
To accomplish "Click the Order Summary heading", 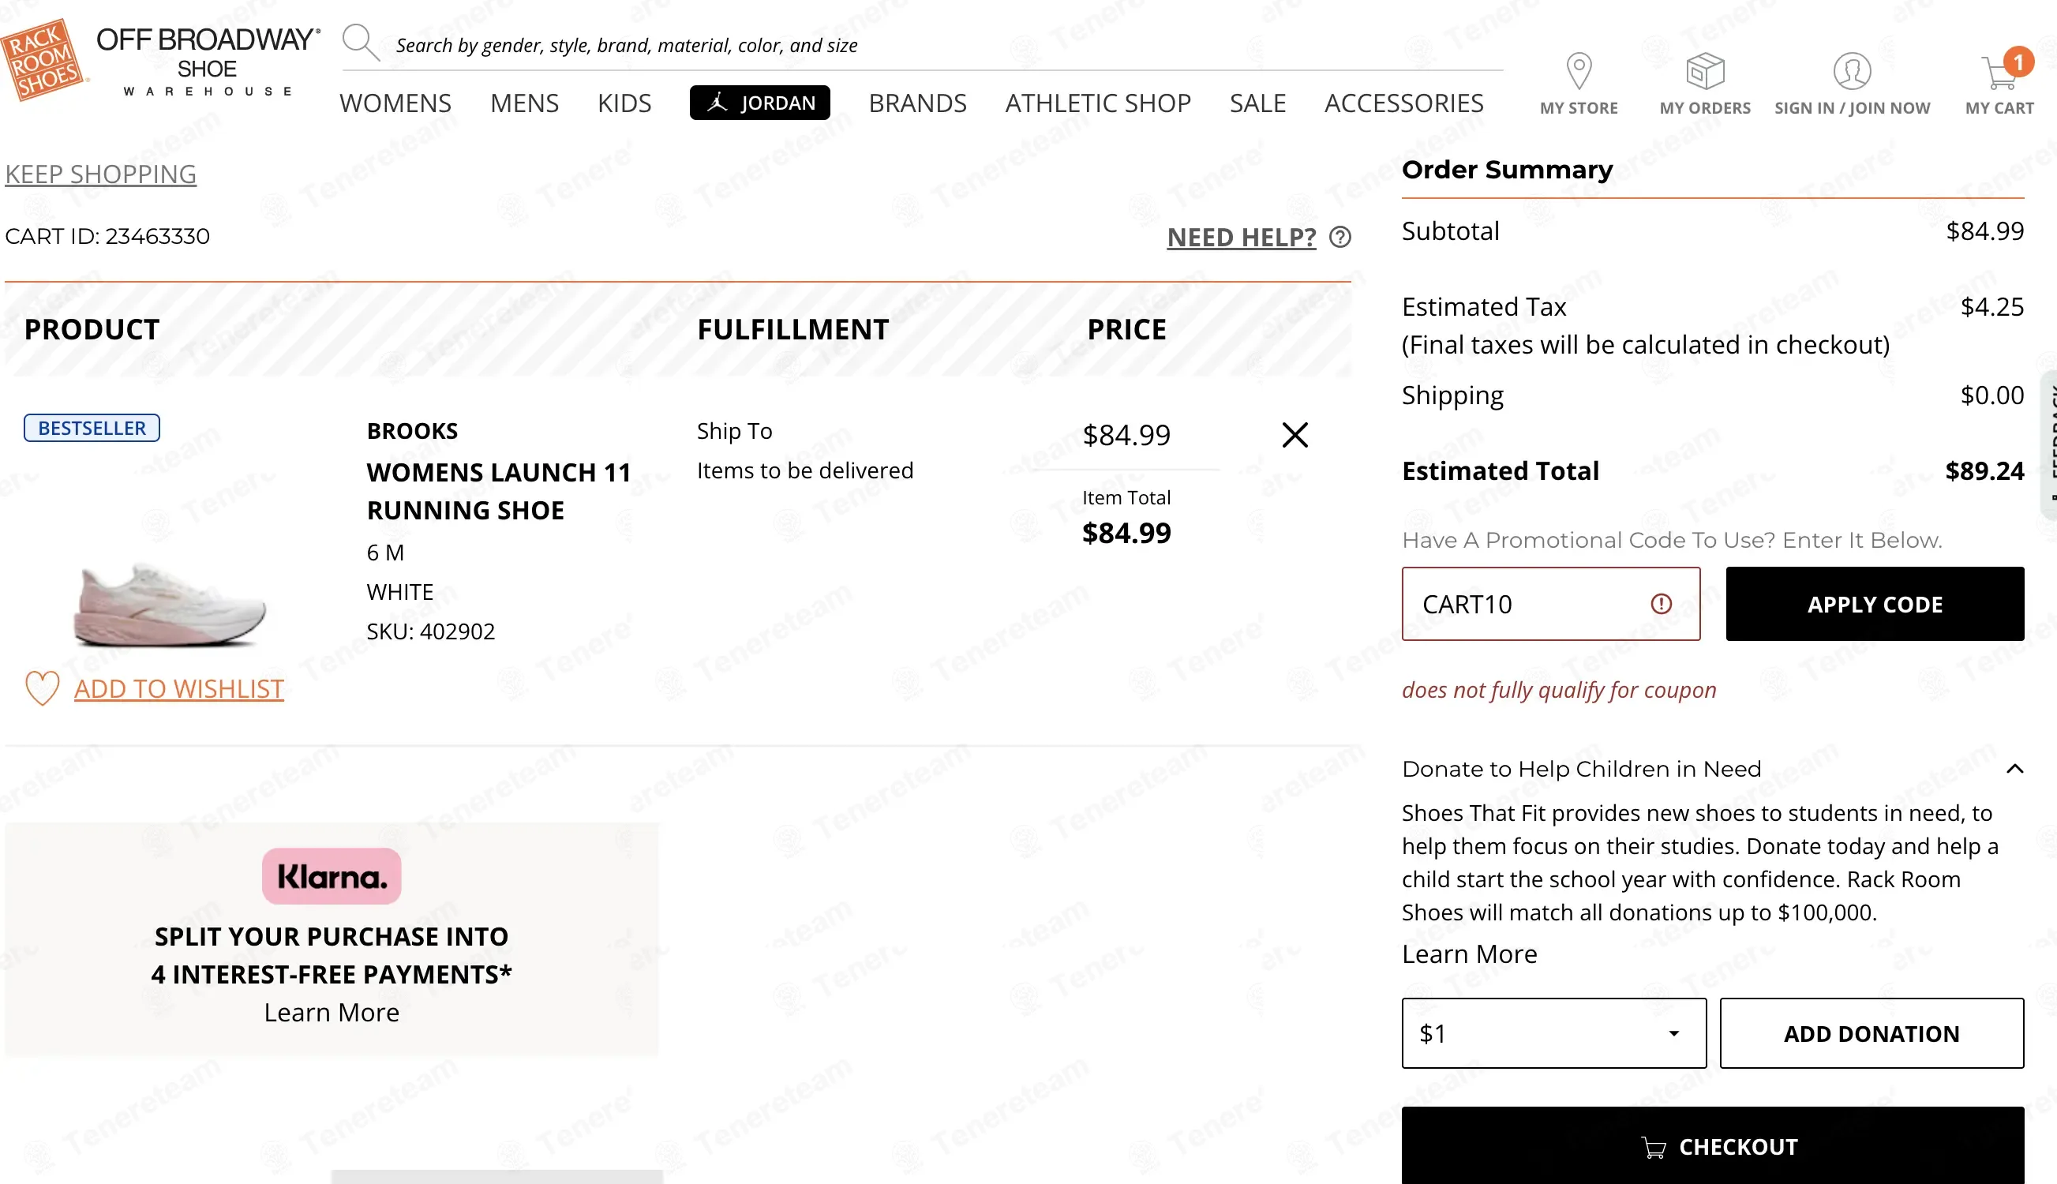I will (x=1507, y=169).
